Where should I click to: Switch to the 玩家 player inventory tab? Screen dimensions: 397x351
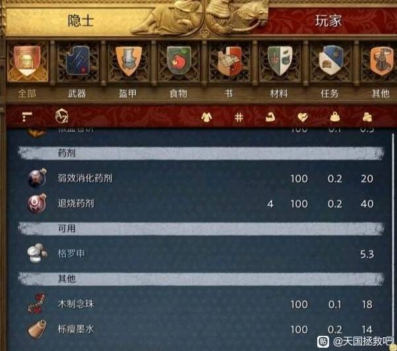coord(328,20)
